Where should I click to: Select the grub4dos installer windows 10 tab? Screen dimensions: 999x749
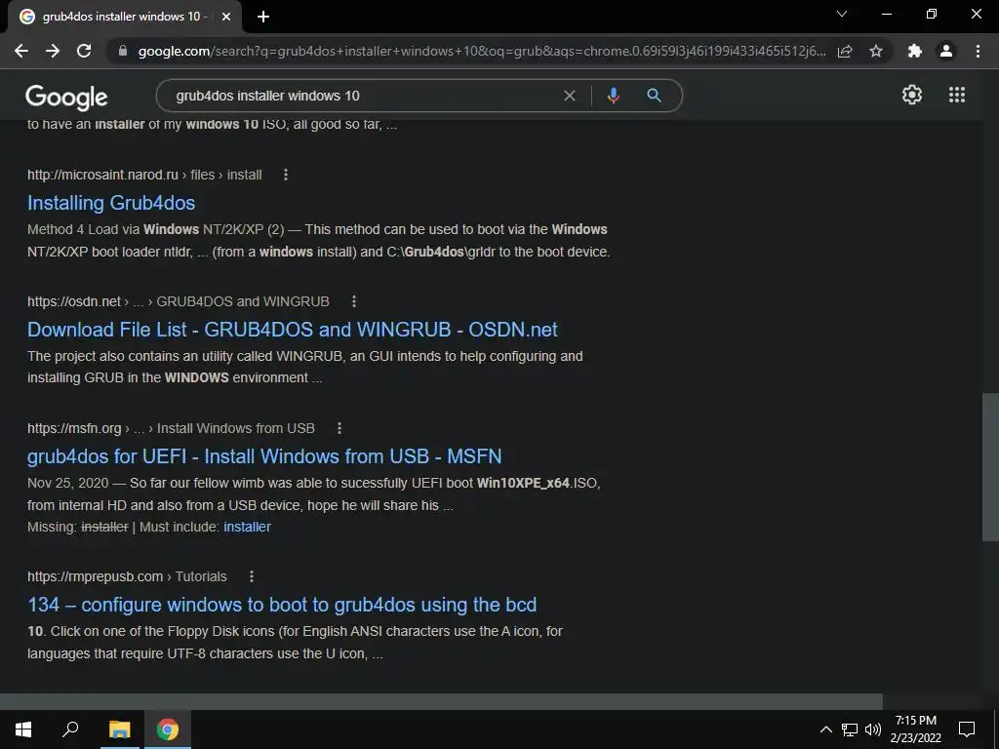(125, 17)
